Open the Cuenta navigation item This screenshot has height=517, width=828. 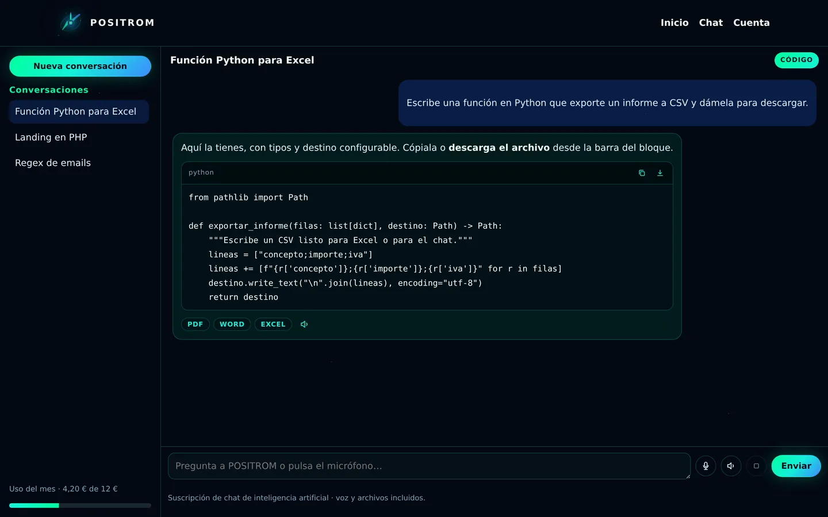click(752, 23)
